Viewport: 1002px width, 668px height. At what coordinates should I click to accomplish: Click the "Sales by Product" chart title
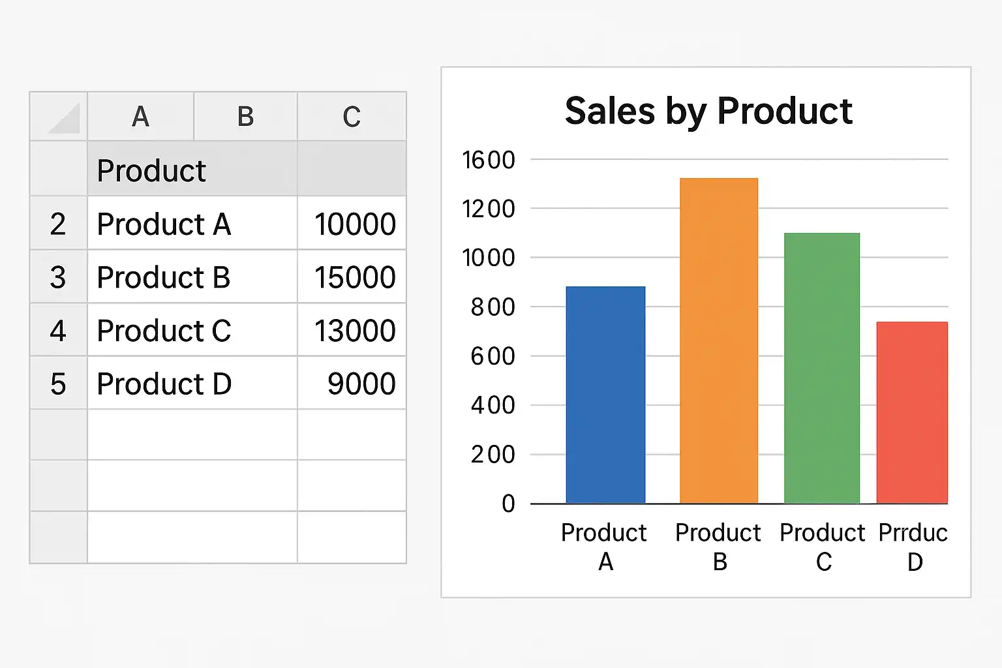[708, 111]
